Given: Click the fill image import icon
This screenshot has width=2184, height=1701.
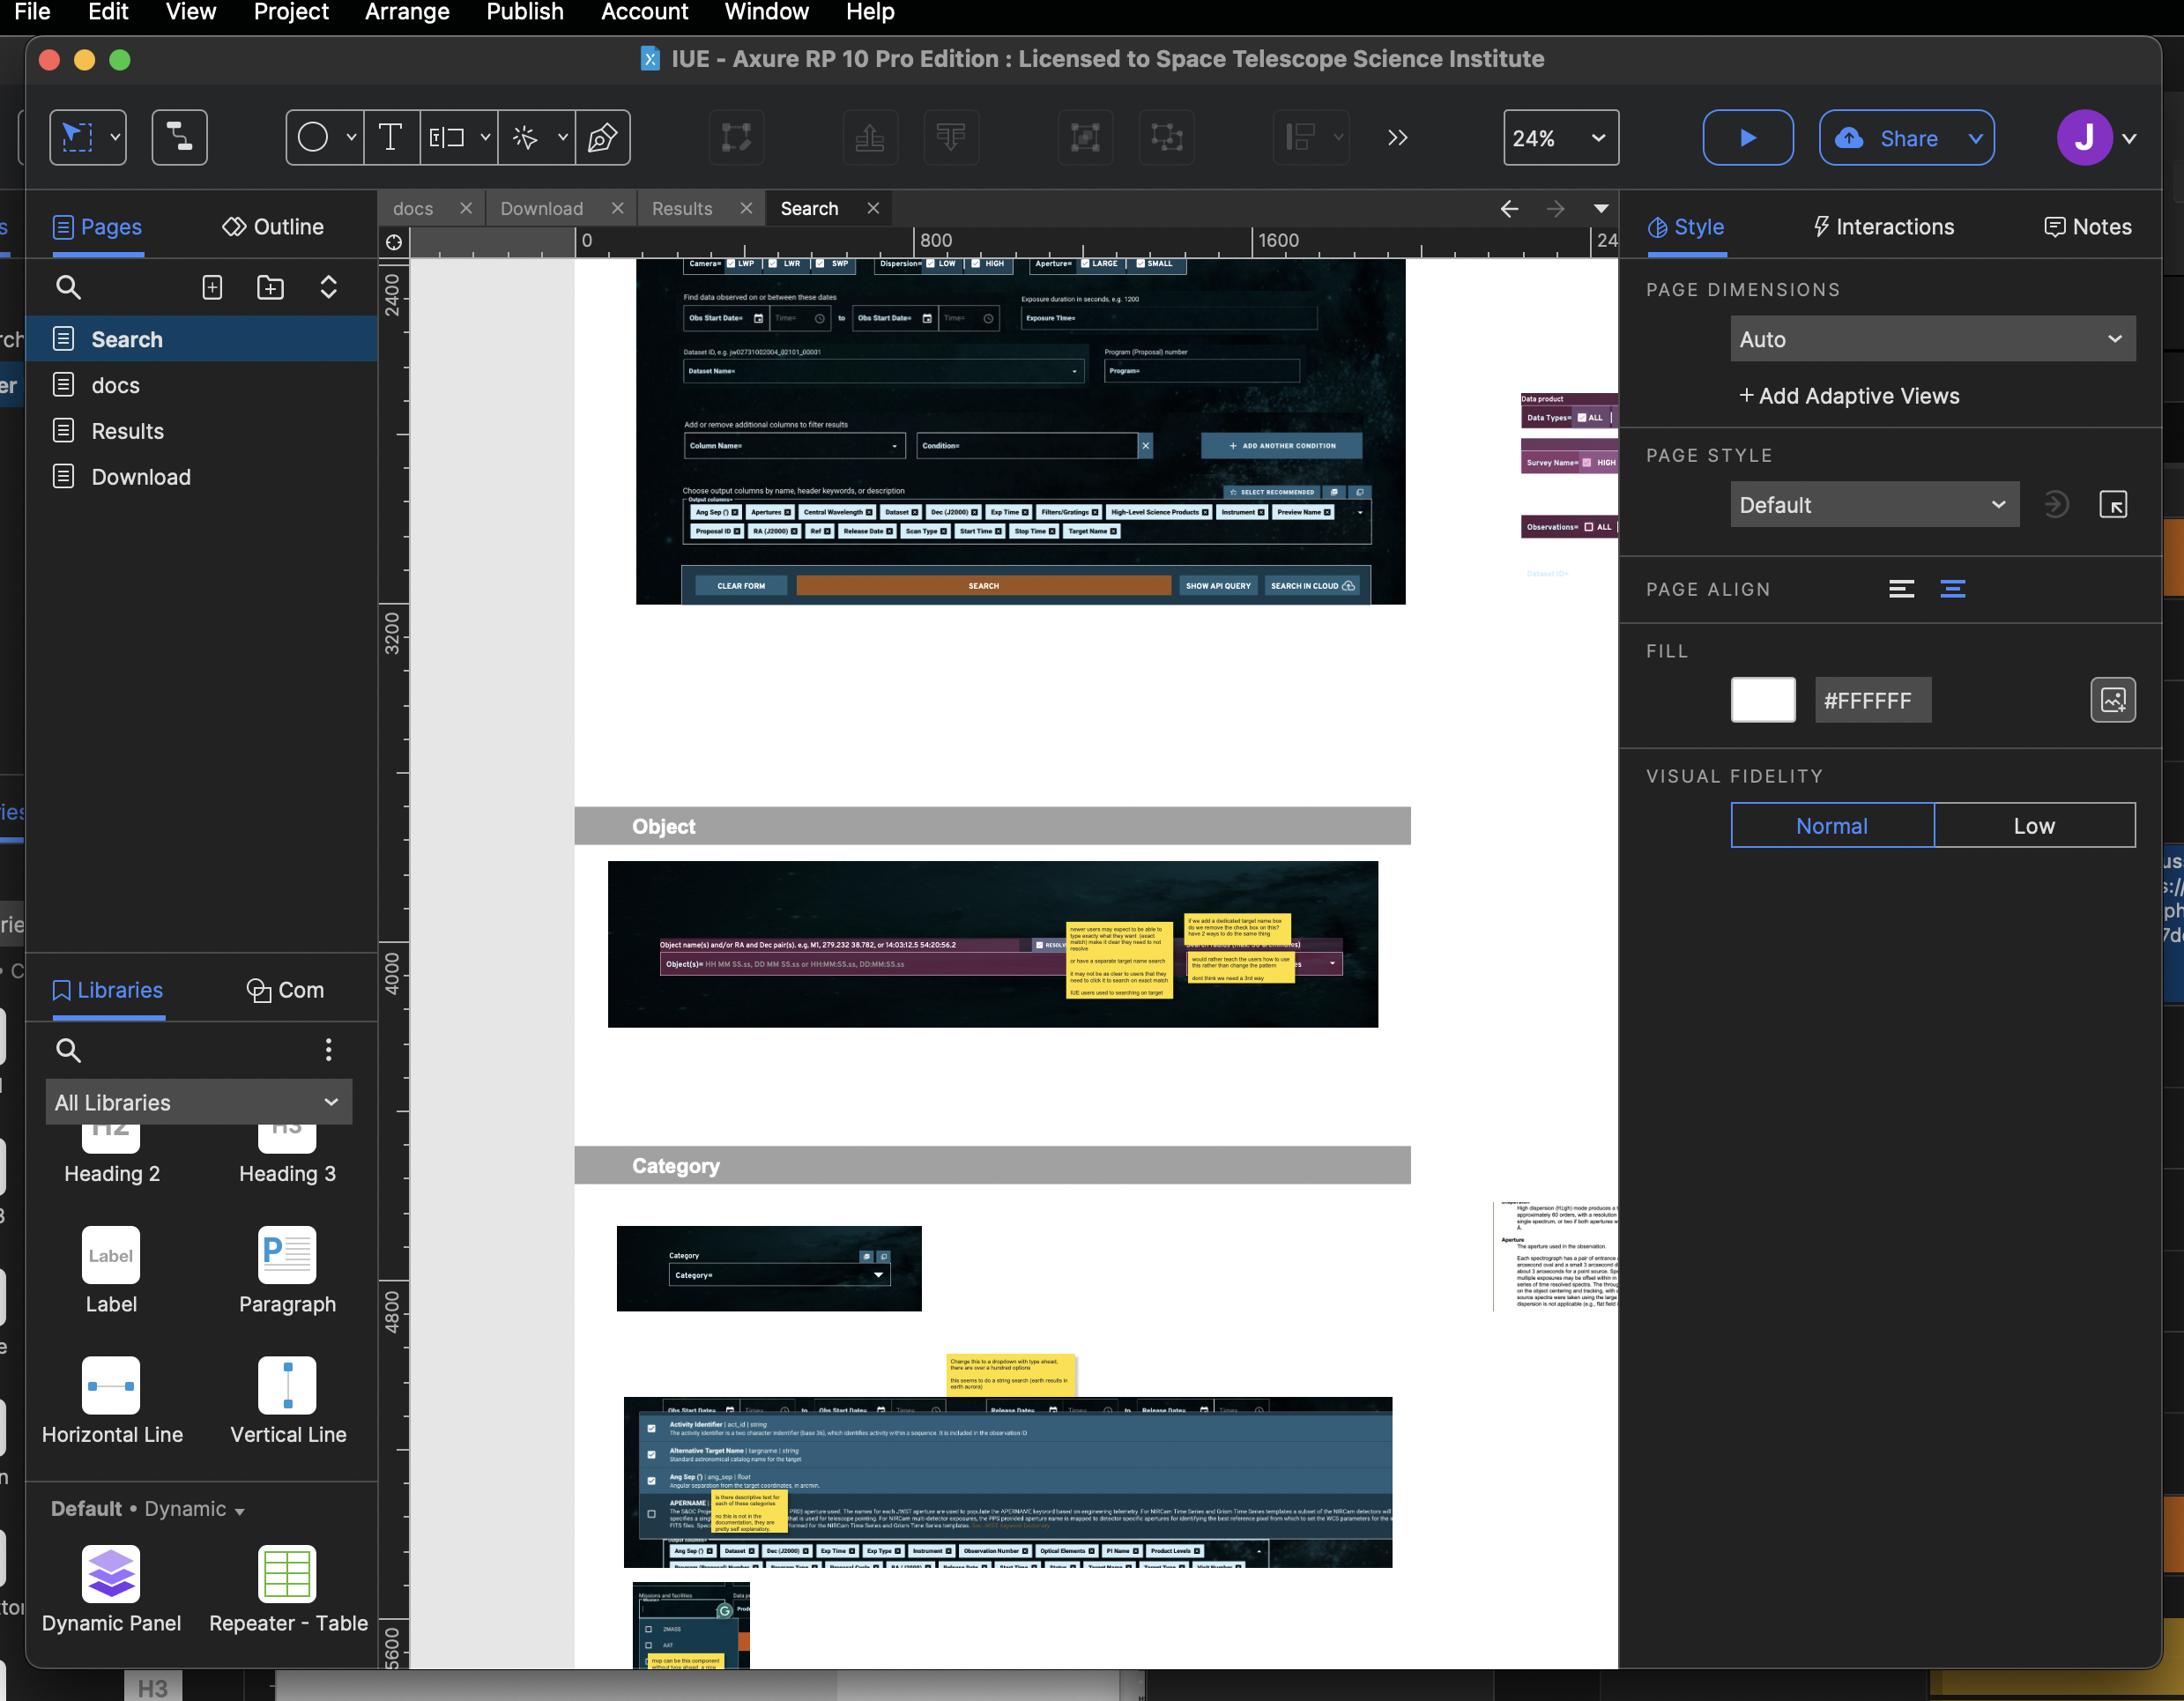Looking at the screenshot, I should [x=2112, y=700].
